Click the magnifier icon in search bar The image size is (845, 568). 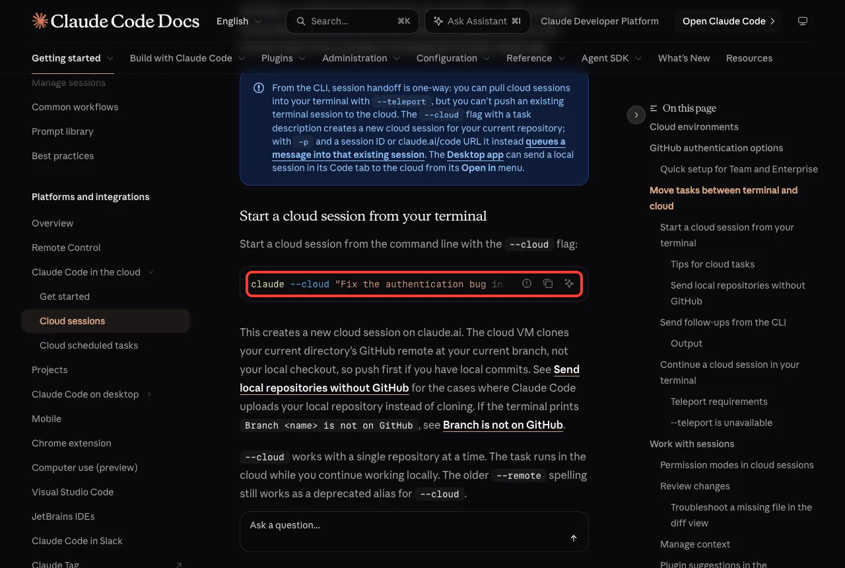(301, 21)
